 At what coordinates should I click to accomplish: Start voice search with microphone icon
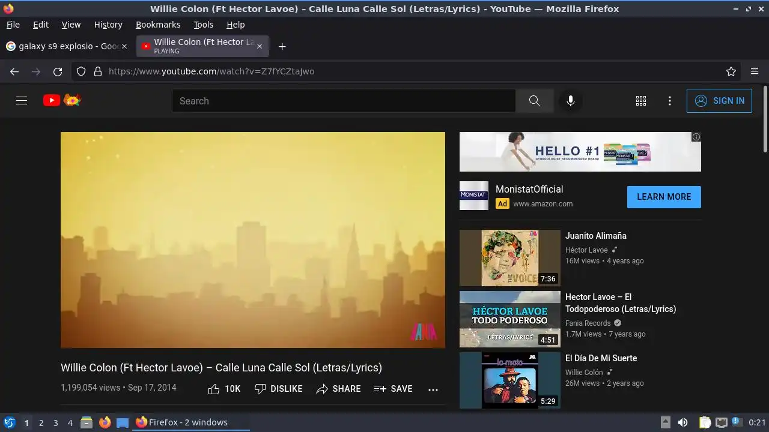(x=571, y=101)
